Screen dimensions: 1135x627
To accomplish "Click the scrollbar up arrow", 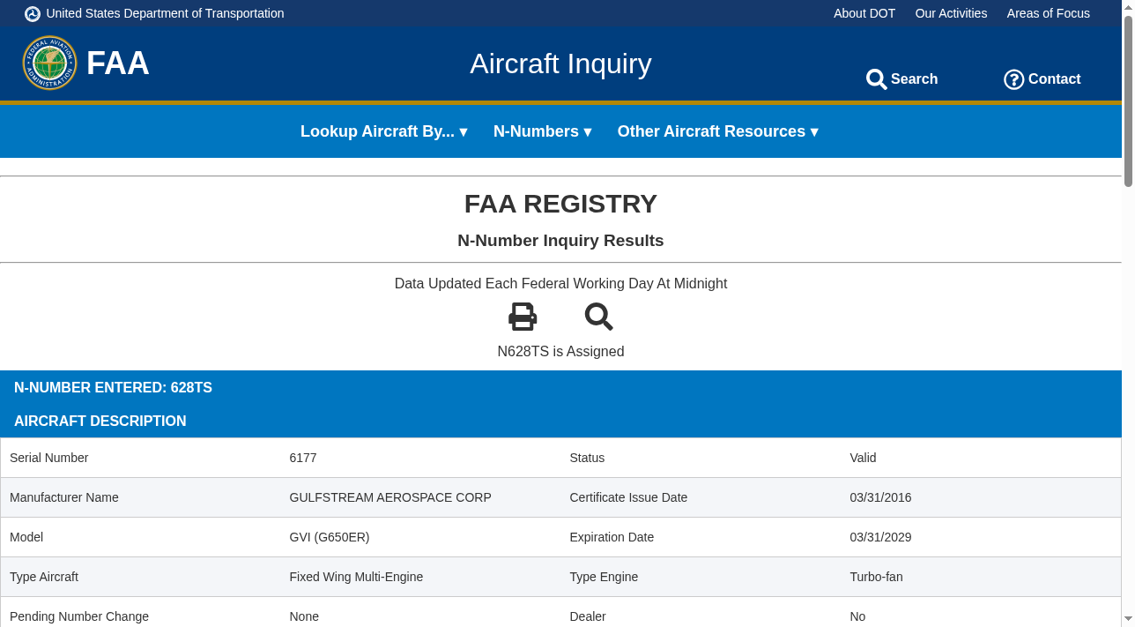I will point(1128,6).
